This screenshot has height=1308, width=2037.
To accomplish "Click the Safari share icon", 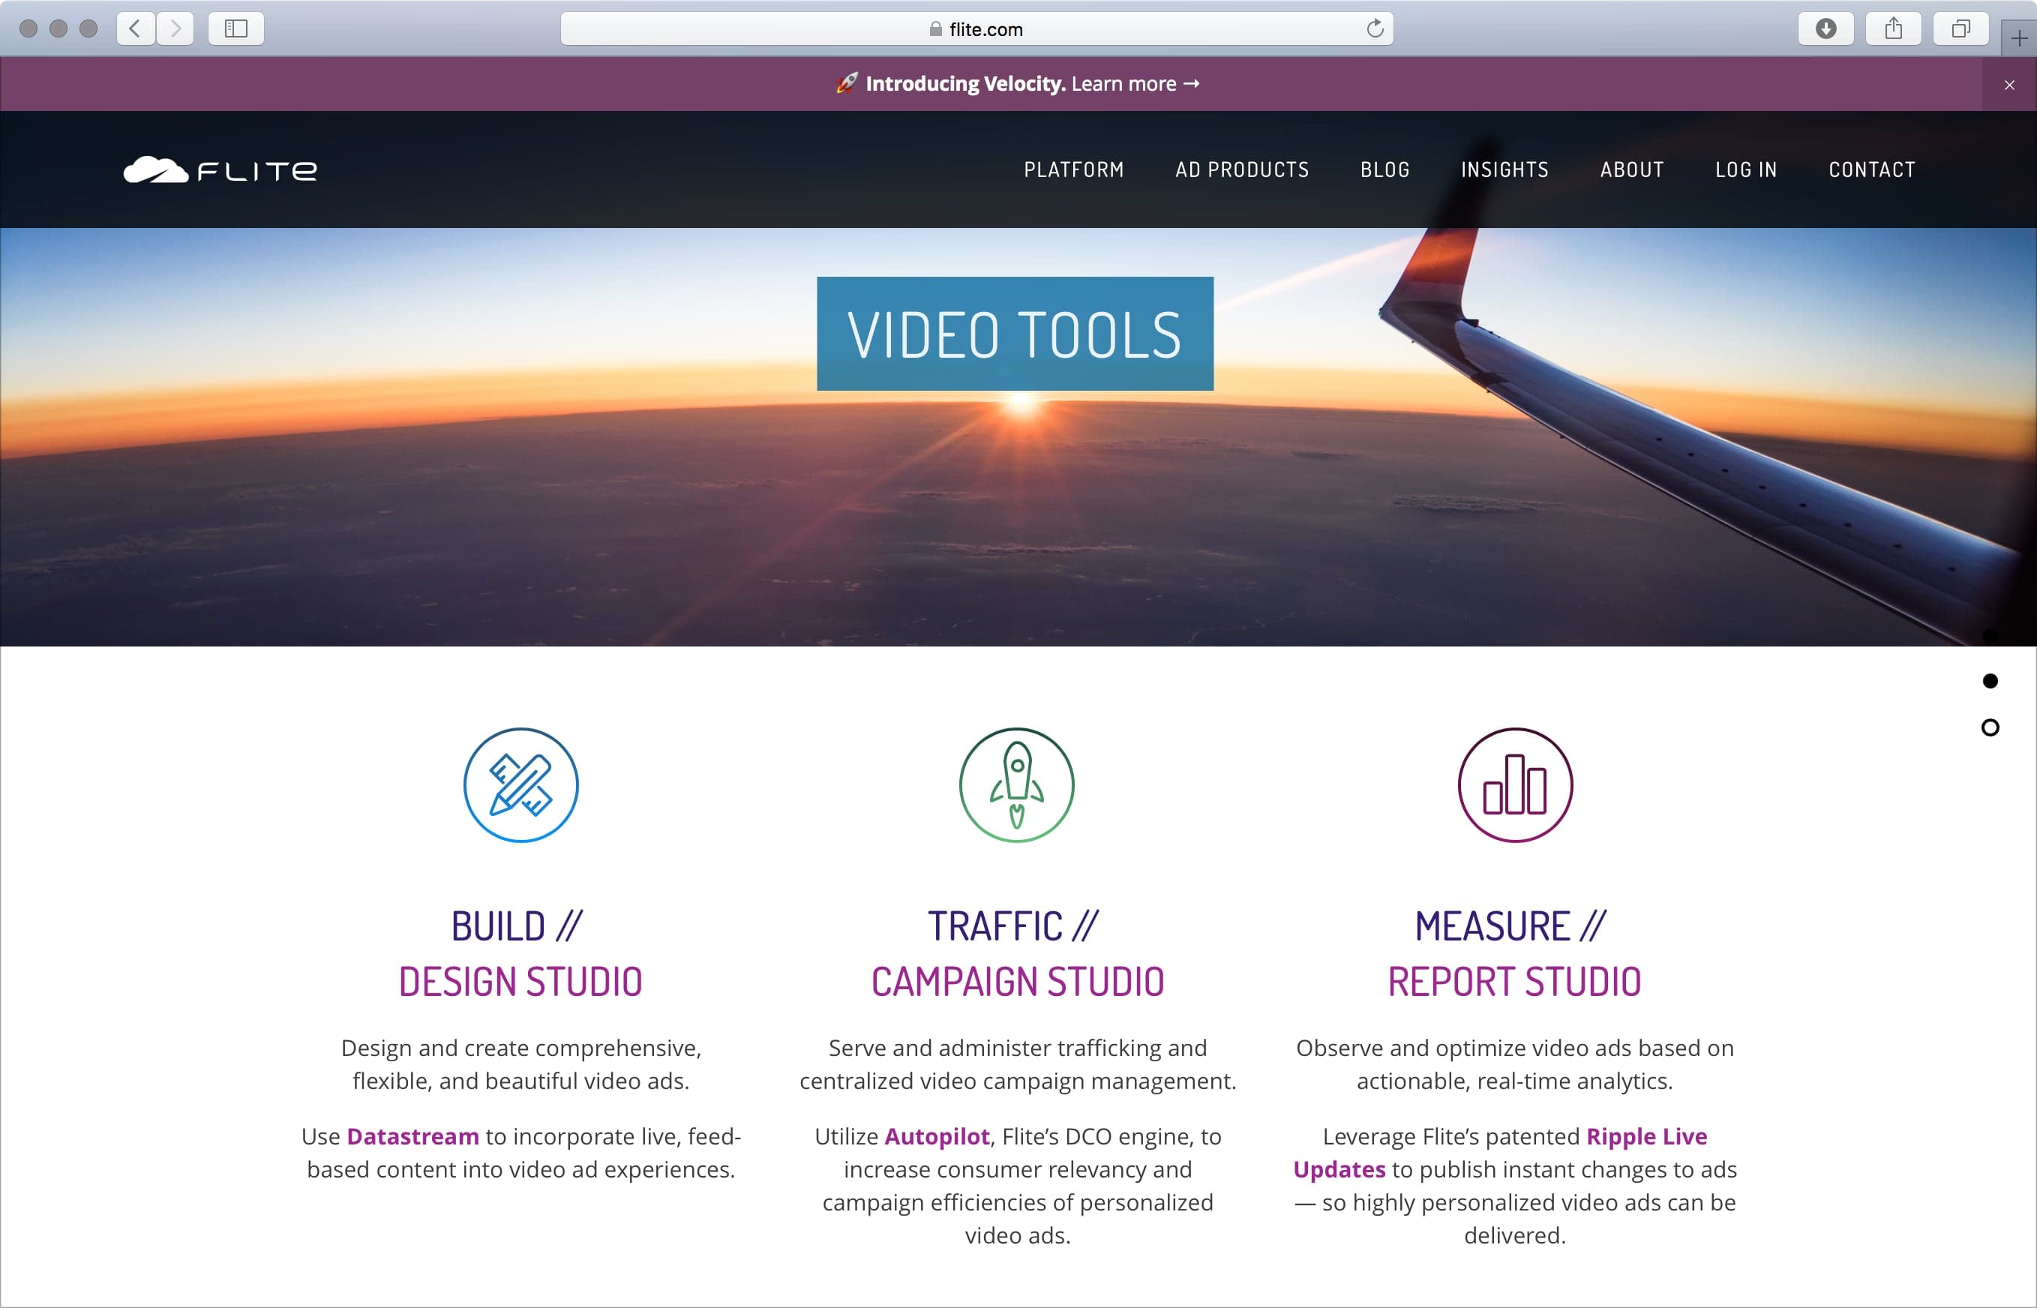I will coord(1893,29).
